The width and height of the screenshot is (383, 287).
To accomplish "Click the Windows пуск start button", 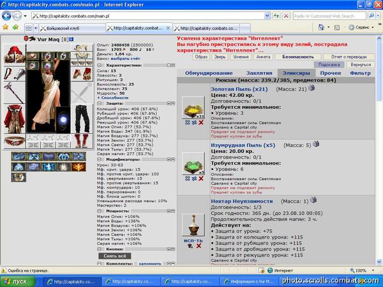I will click(x=18, y=281).
